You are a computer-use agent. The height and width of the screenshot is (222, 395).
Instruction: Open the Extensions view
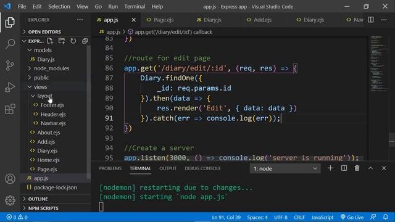[x=10, y=109]
